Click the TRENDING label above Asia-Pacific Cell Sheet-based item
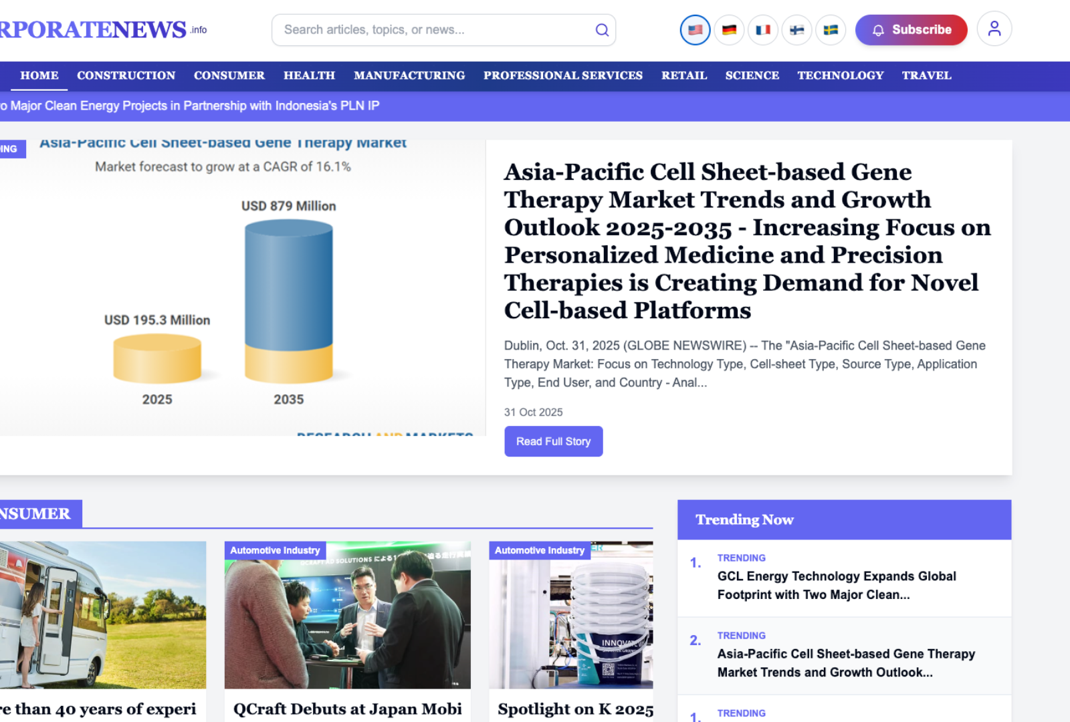This screenshot has height=722, width=1070. tap(742, 635)
